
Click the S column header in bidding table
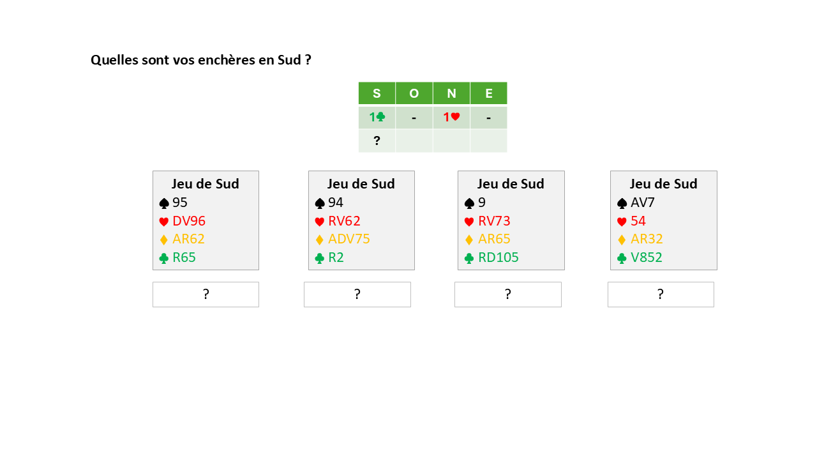point(377,93)
